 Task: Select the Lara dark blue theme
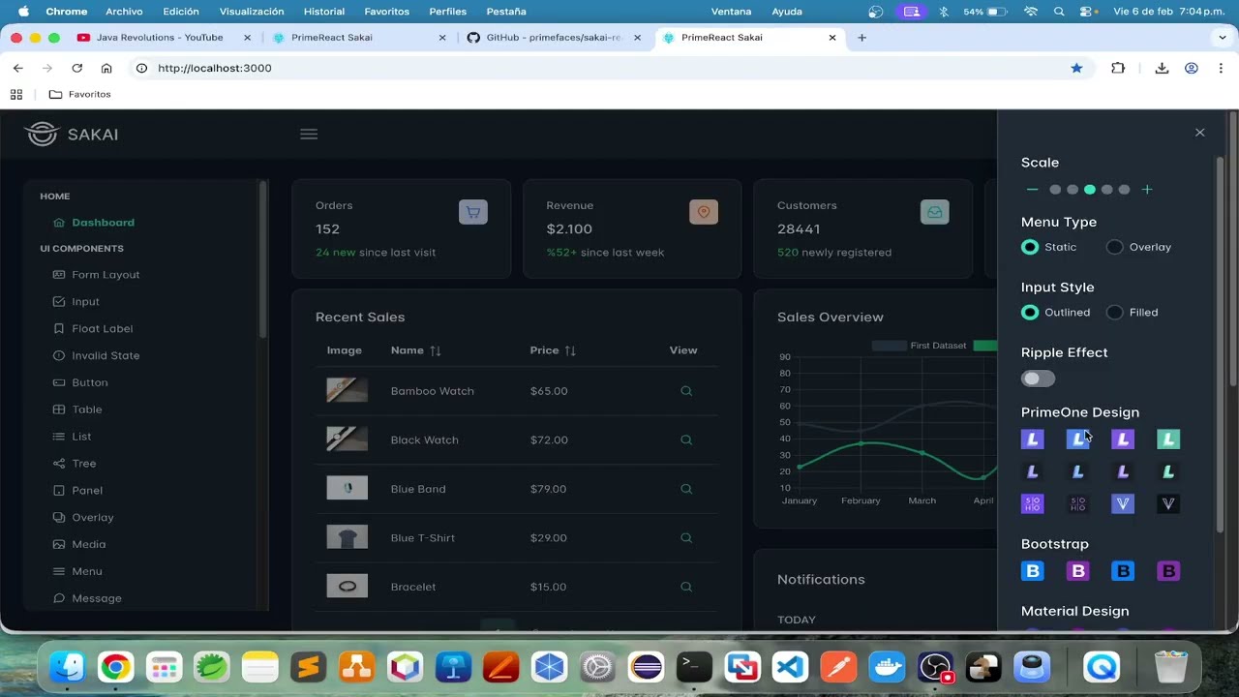tap(1077, 472)
